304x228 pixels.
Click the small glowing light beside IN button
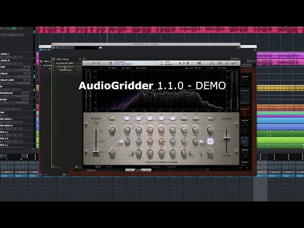point(201,142)
